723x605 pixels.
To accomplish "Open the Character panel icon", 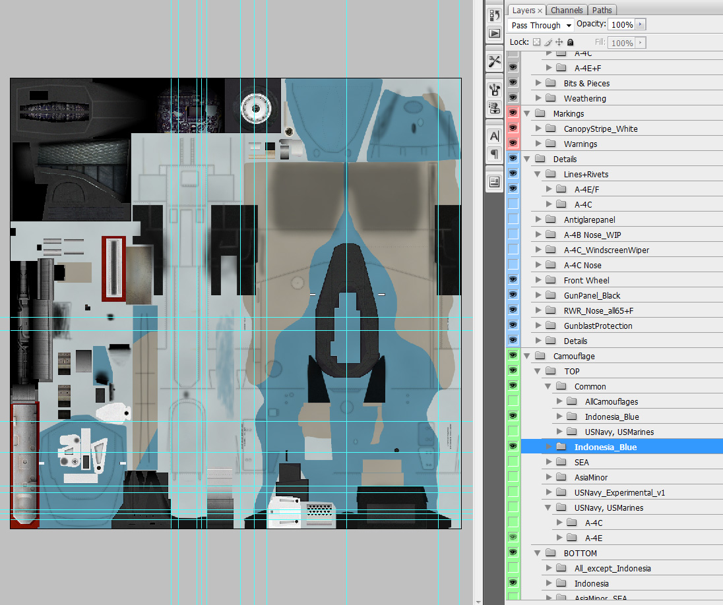I will [494, 136].
